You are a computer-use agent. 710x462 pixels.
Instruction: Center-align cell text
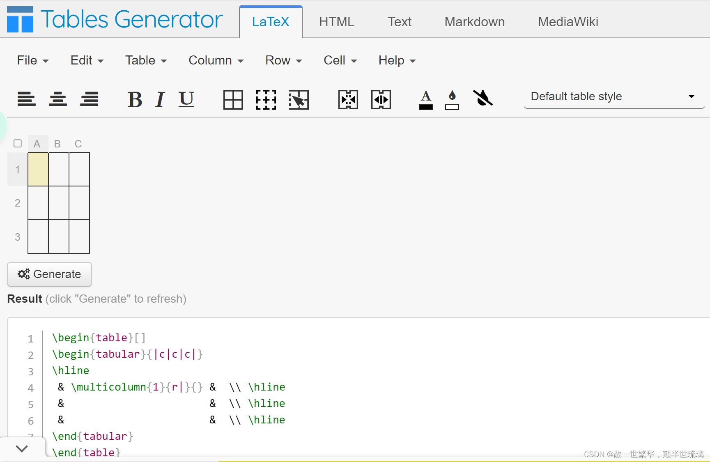tap(58, 99)
